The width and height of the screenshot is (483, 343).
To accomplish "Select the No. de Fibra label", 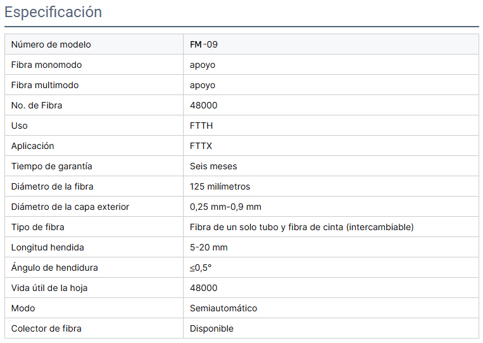I will [37, 105].
